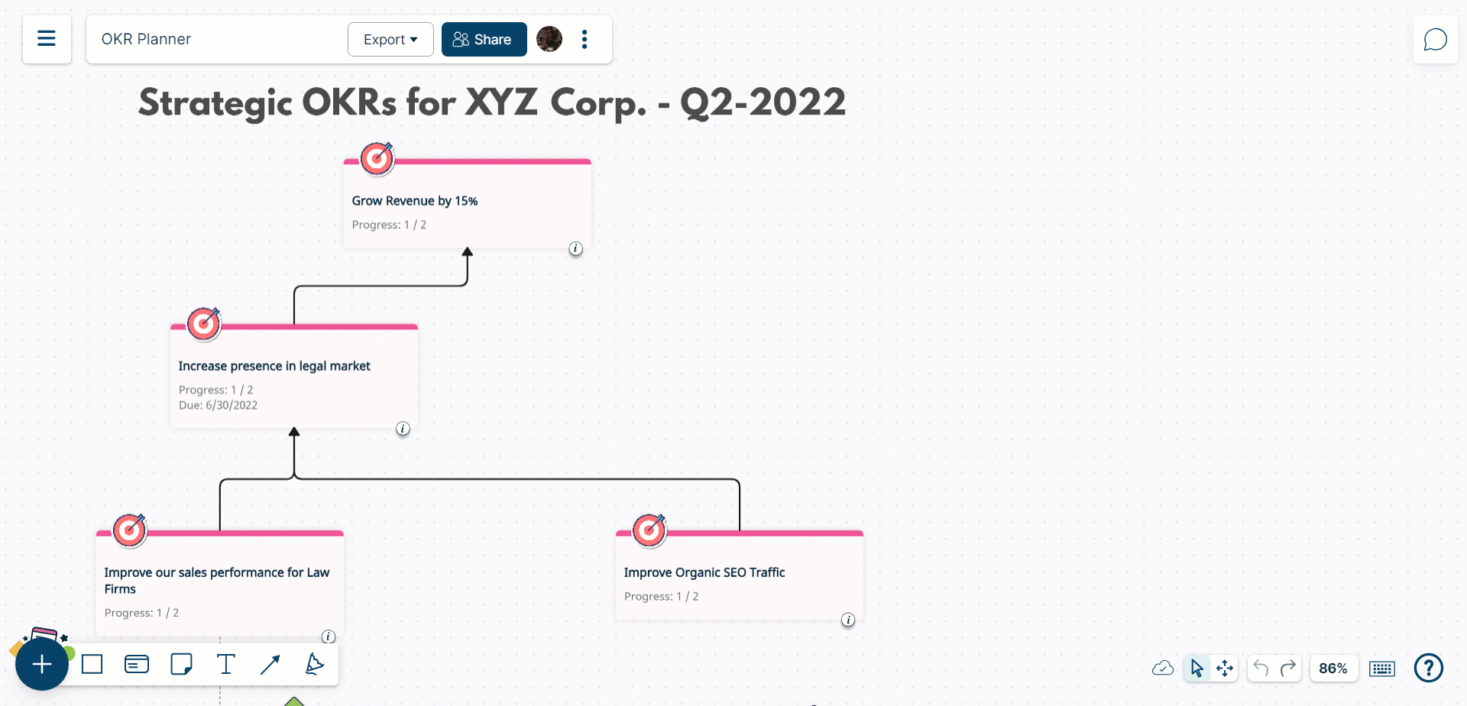
Task: Switch to the pointer select mode
Action: 1197,669
